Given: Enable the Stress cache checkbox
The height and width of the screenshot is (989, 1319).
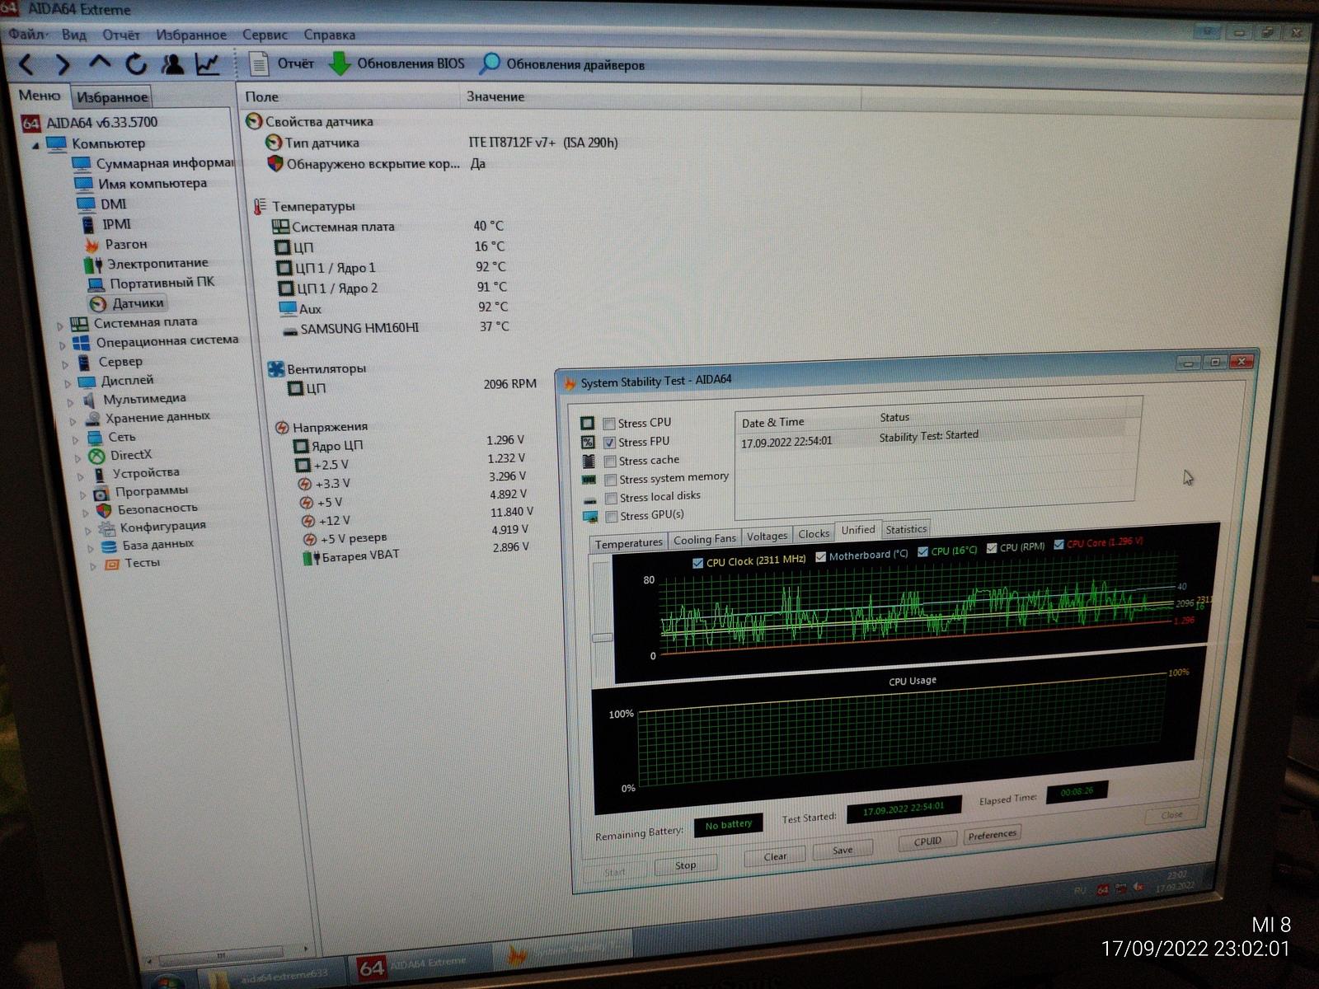Looking at the screenshot, I should coord(610,462).
